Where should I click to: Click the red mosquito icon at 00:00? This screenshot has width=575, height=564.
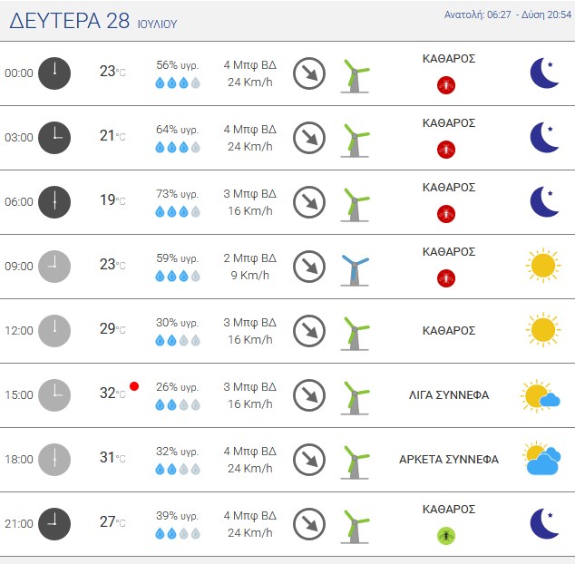point(446,85)
